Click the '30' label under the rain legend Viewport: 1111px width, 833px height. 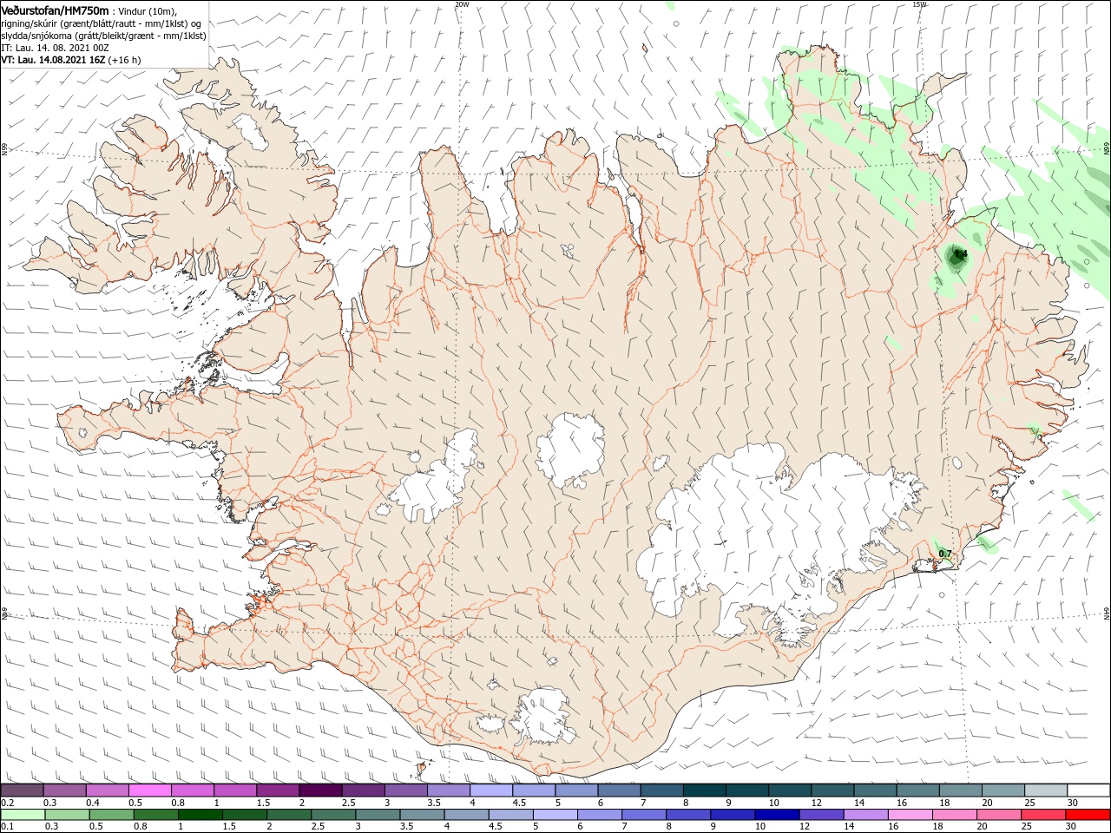click(1073, 827)
